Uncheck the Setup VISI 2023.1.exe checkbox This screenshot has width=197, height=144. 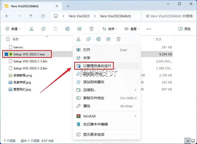6,54
